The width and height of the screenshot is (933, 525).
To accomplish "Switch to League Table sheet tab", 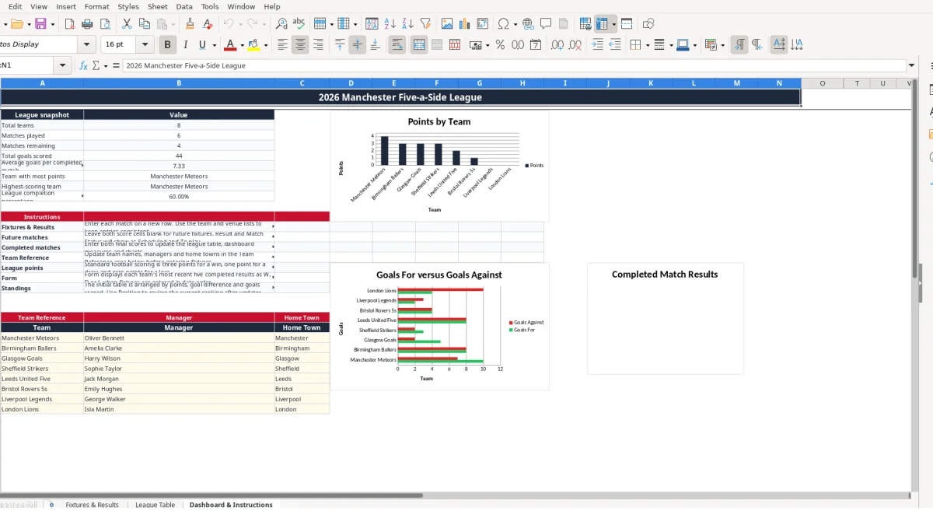I will click(x=155, y=505).
